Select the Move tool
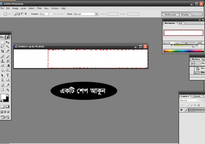This screenshot has width=205, height=144. (8, 42)
